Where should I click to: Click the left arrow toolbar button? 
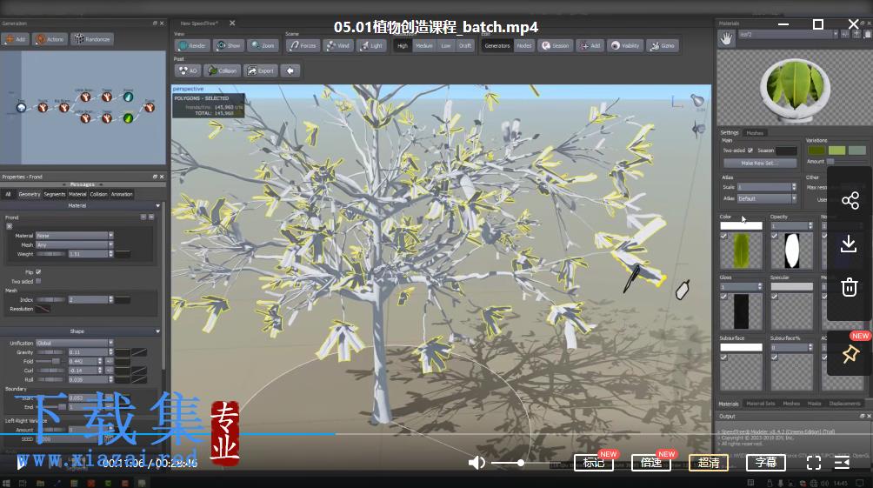(290, 70)
